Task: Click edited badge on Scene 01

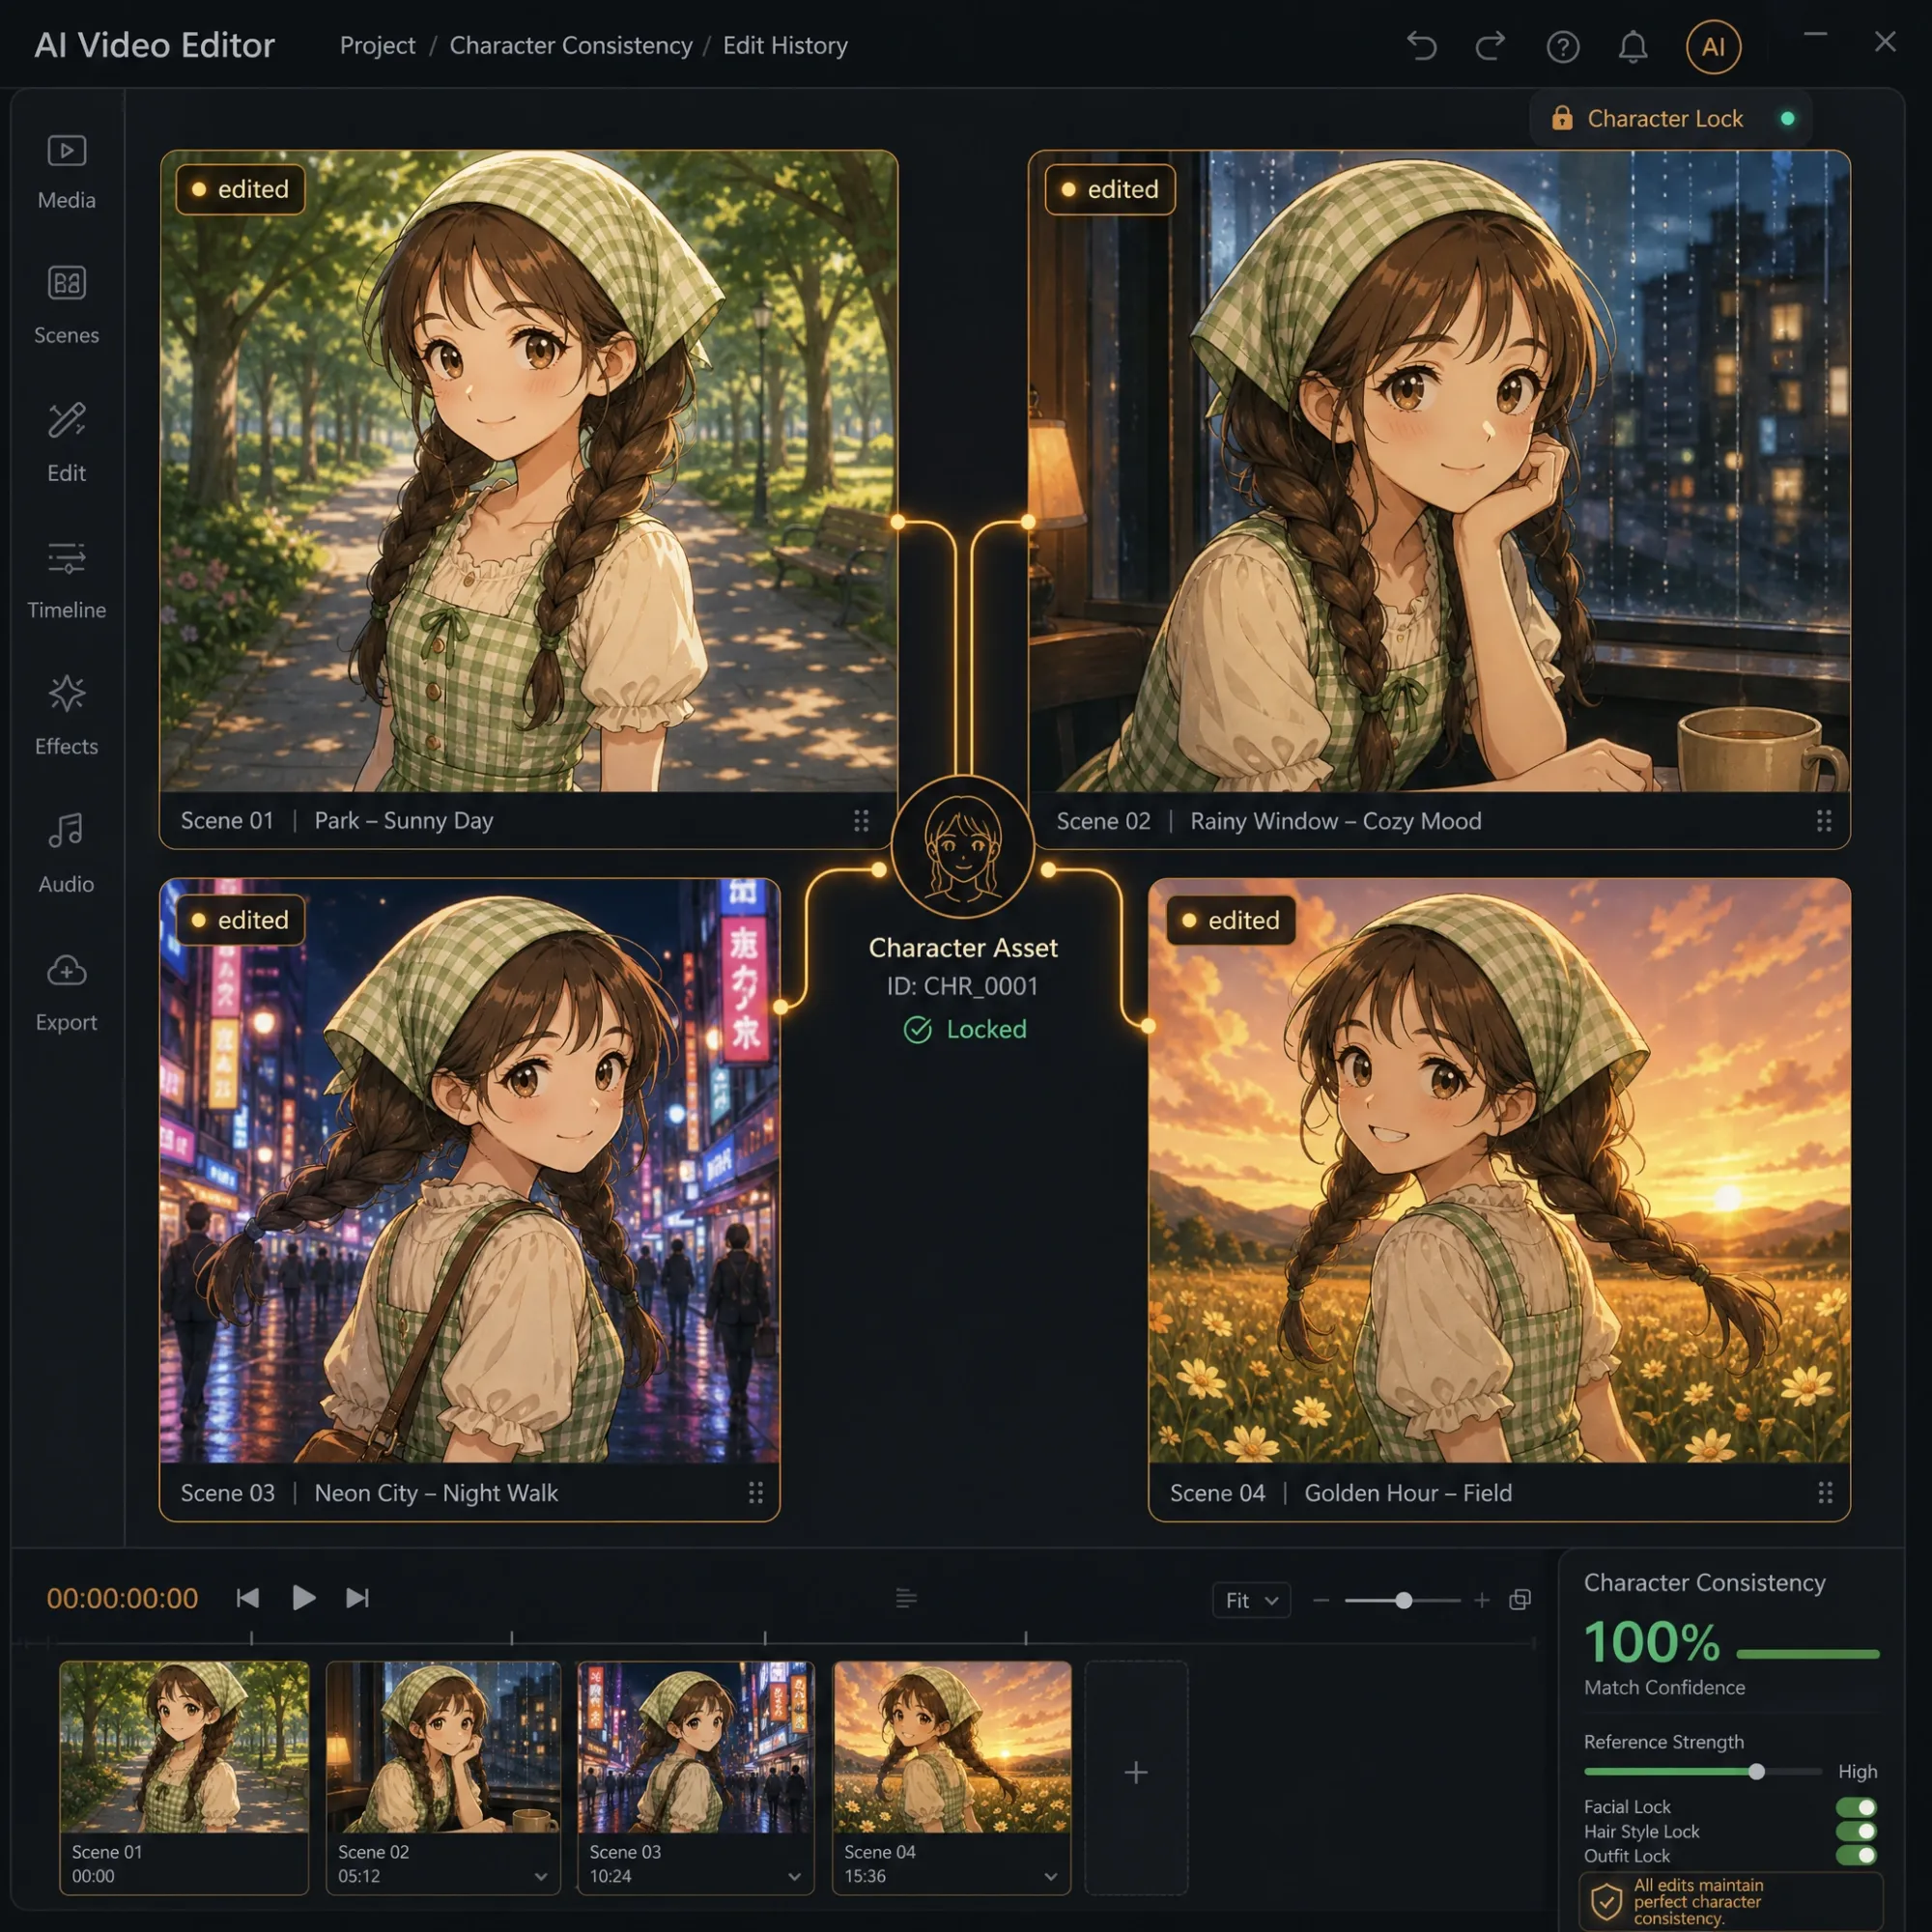Action: coord(240,189)
